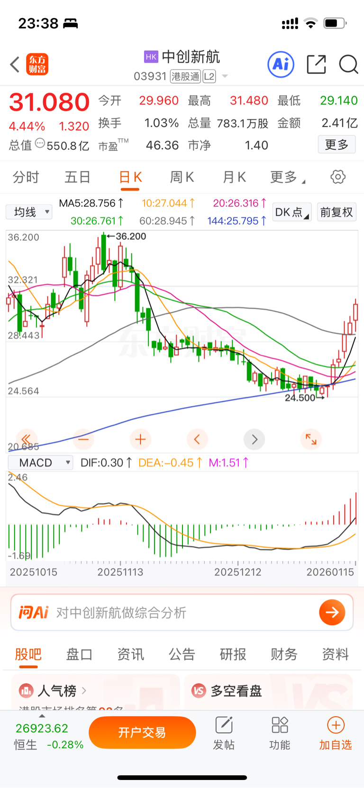
Task: Open the DK点 dropdown
Action: pyautogui.click(x=292, y=212)
